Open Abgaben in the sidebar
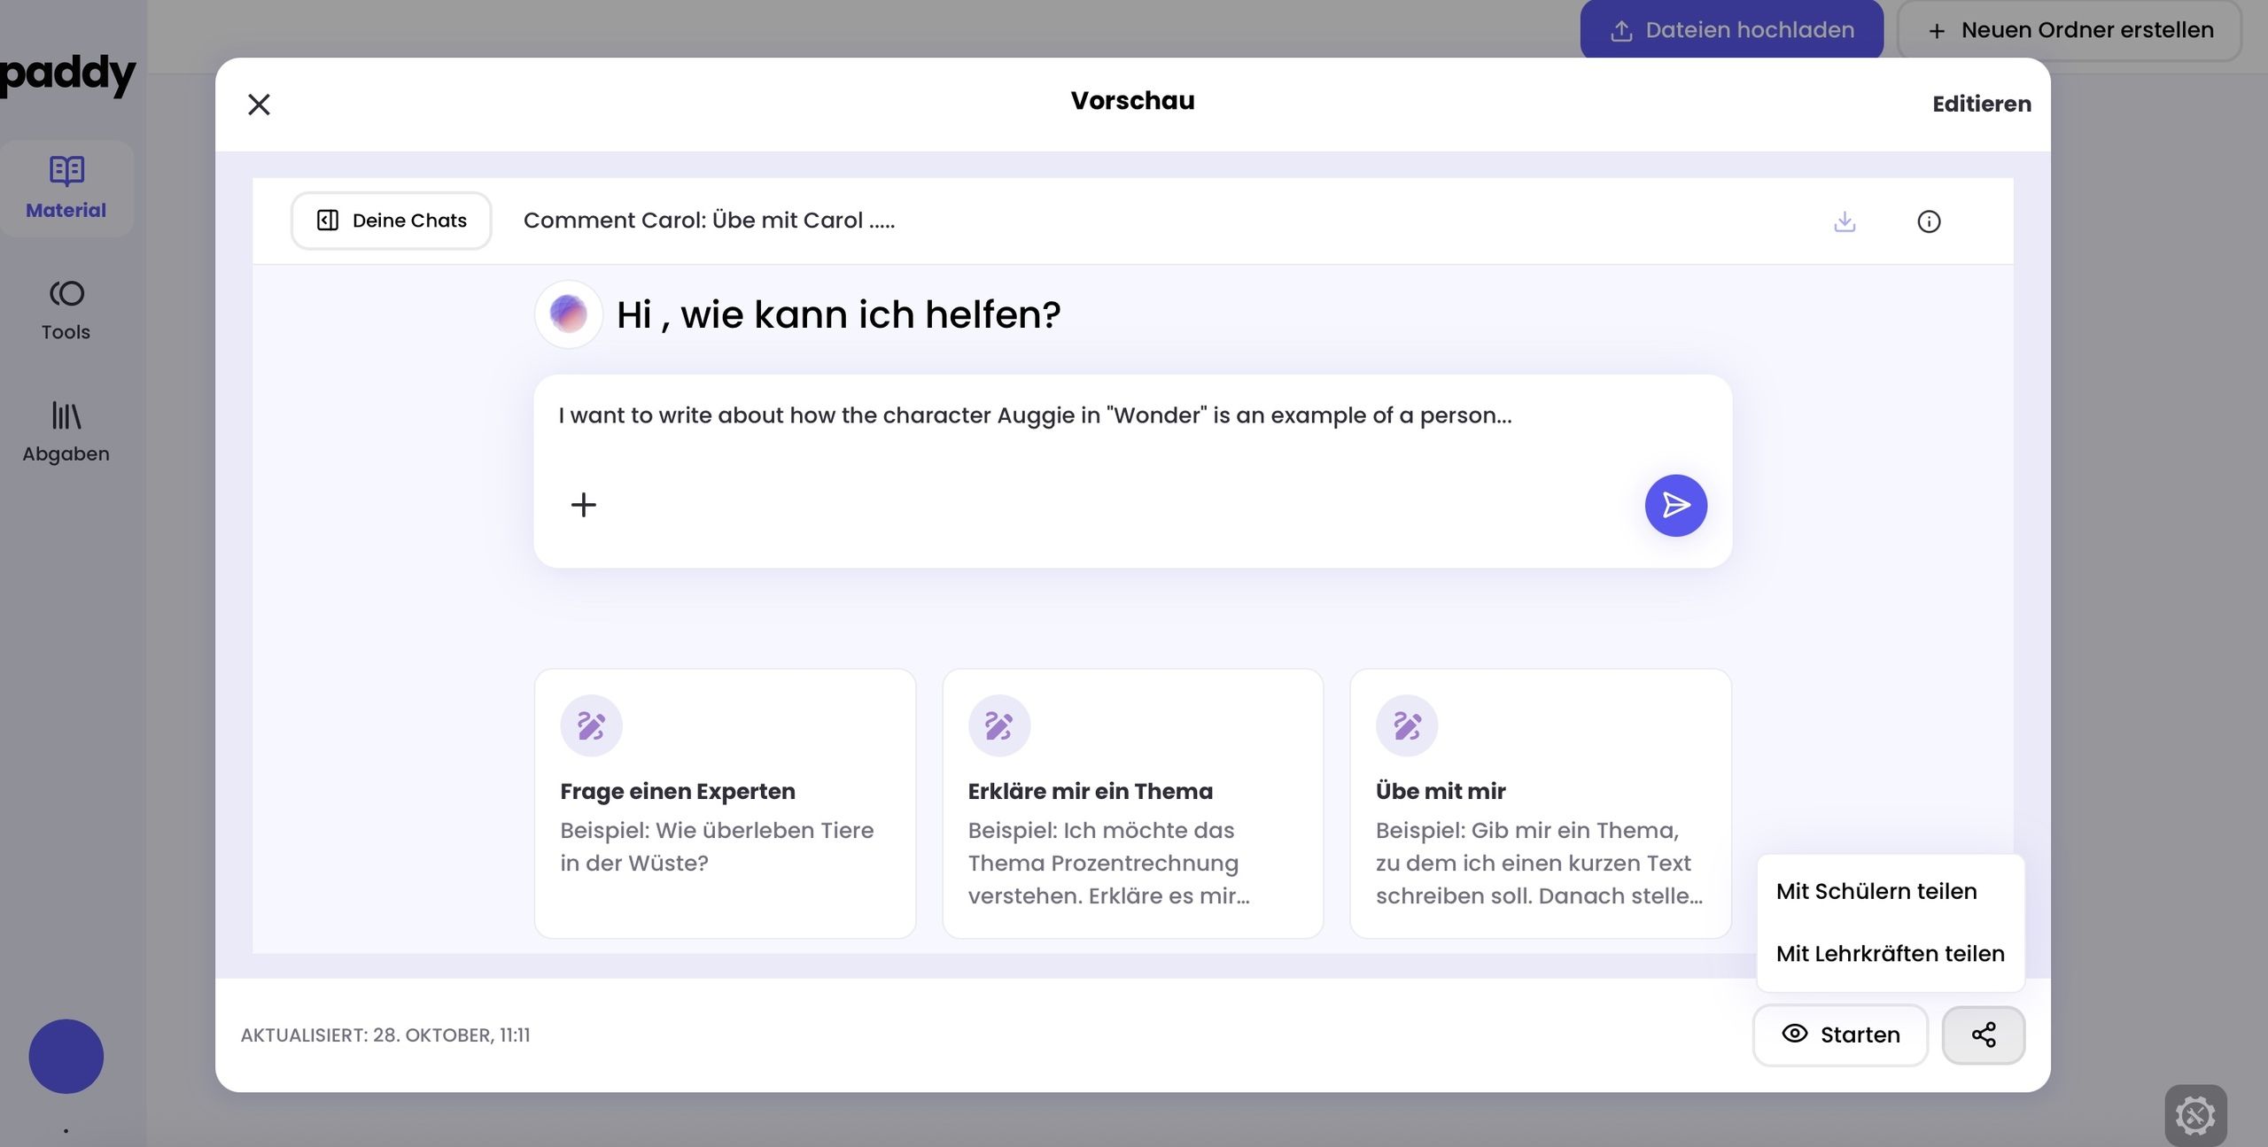2268x1147 pixels. (x=66, y=432)
